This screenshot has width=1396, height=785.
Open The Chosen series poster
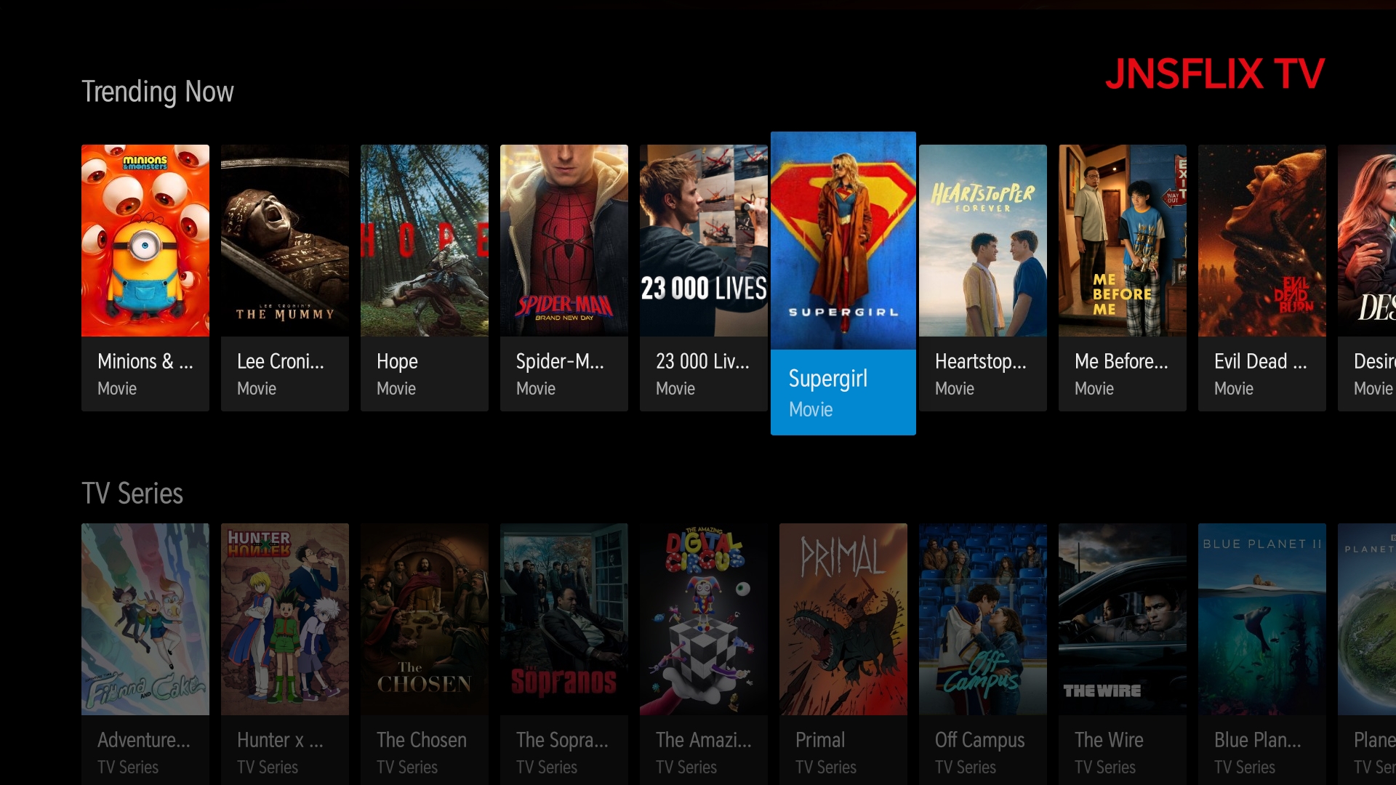click(x=425, y=619)
